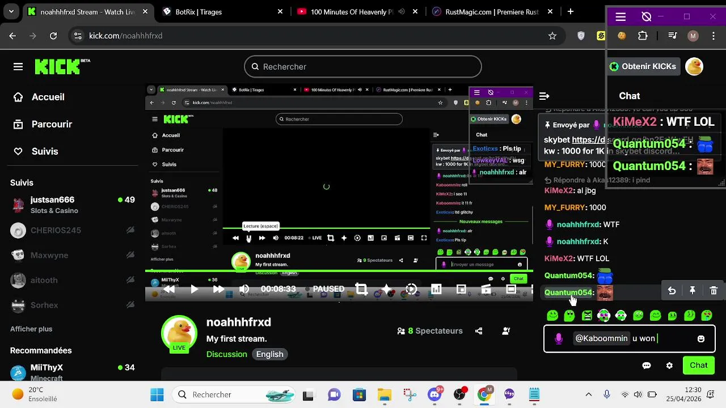Open the Kick sidebar hamburger menu

[18, 67]
